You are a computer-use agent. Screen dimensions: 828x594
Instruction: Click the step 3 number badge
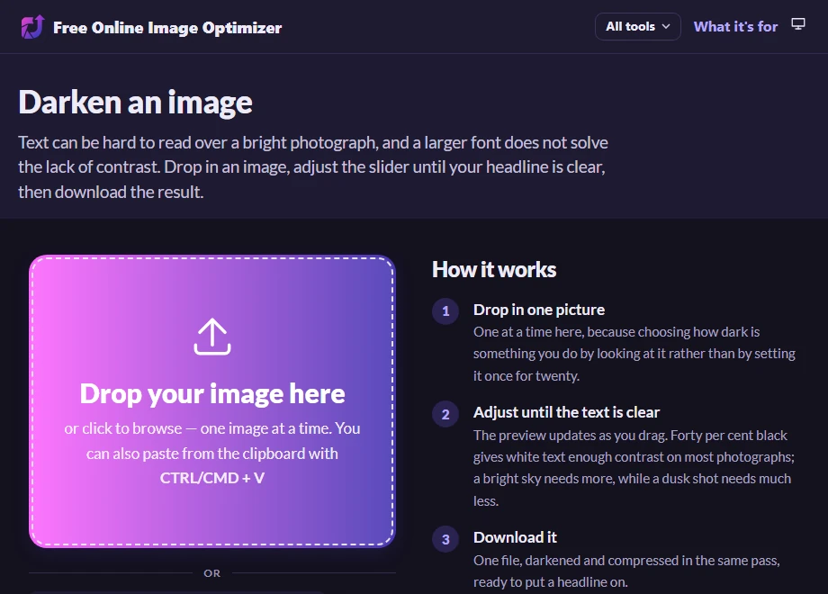coord(445,539)
